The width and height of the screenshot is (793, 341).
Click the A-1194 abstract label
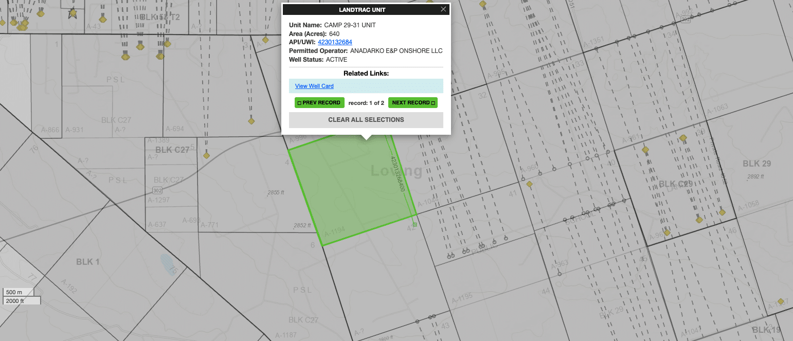pyautogui.click(x=335, y=233)
